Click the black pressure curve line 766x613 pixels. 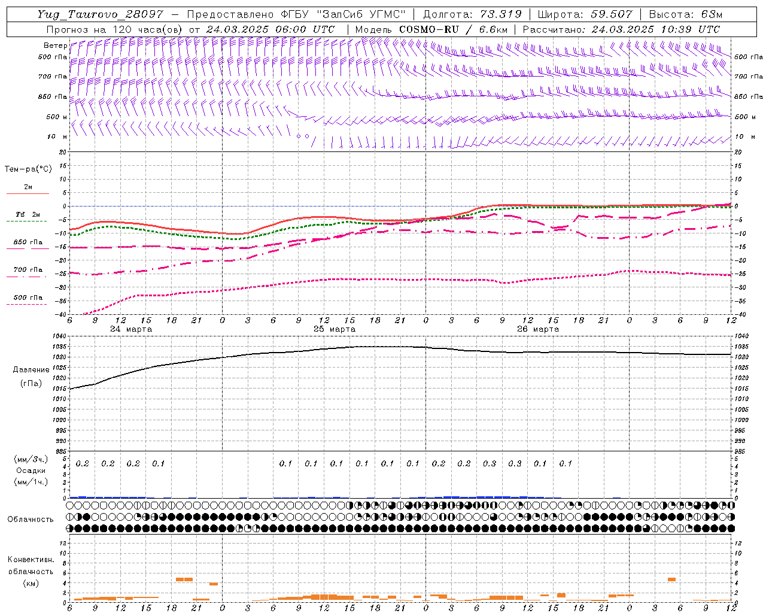pos(400,347)
